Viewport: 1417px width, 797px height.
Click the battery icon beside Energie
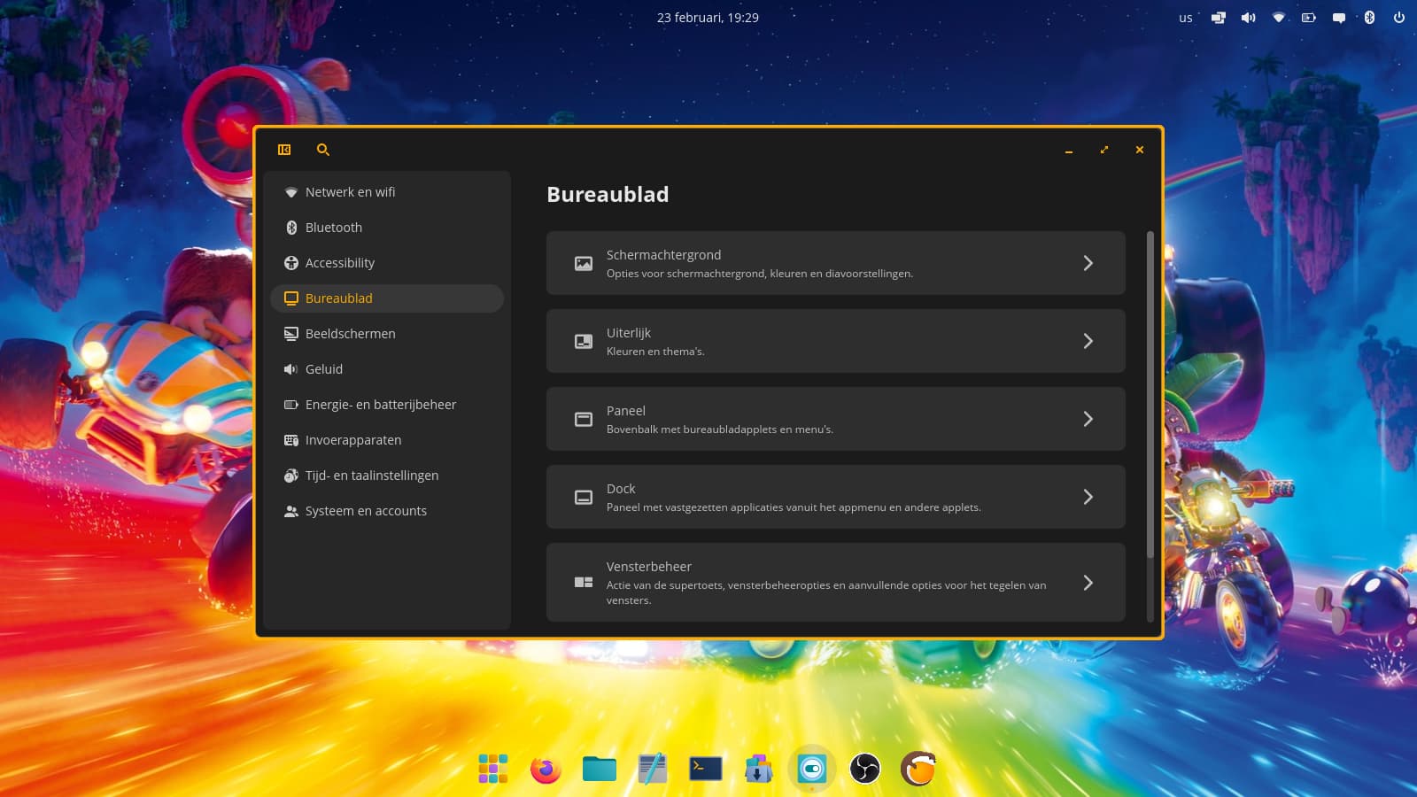pos(291,405)
